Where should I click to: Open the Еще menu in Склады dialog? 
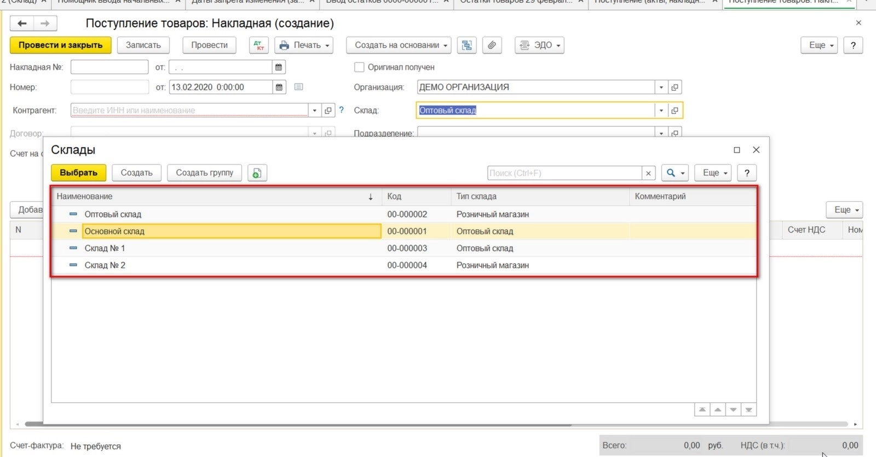[713, 173]
